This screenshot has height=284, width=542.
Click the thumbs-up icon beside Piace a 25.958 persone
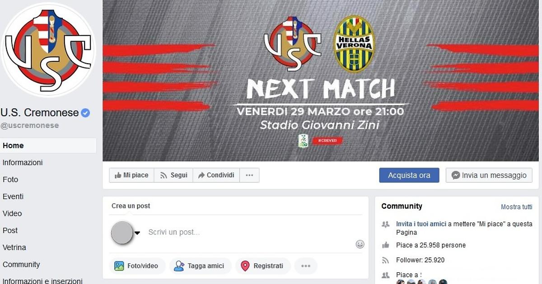386,245
